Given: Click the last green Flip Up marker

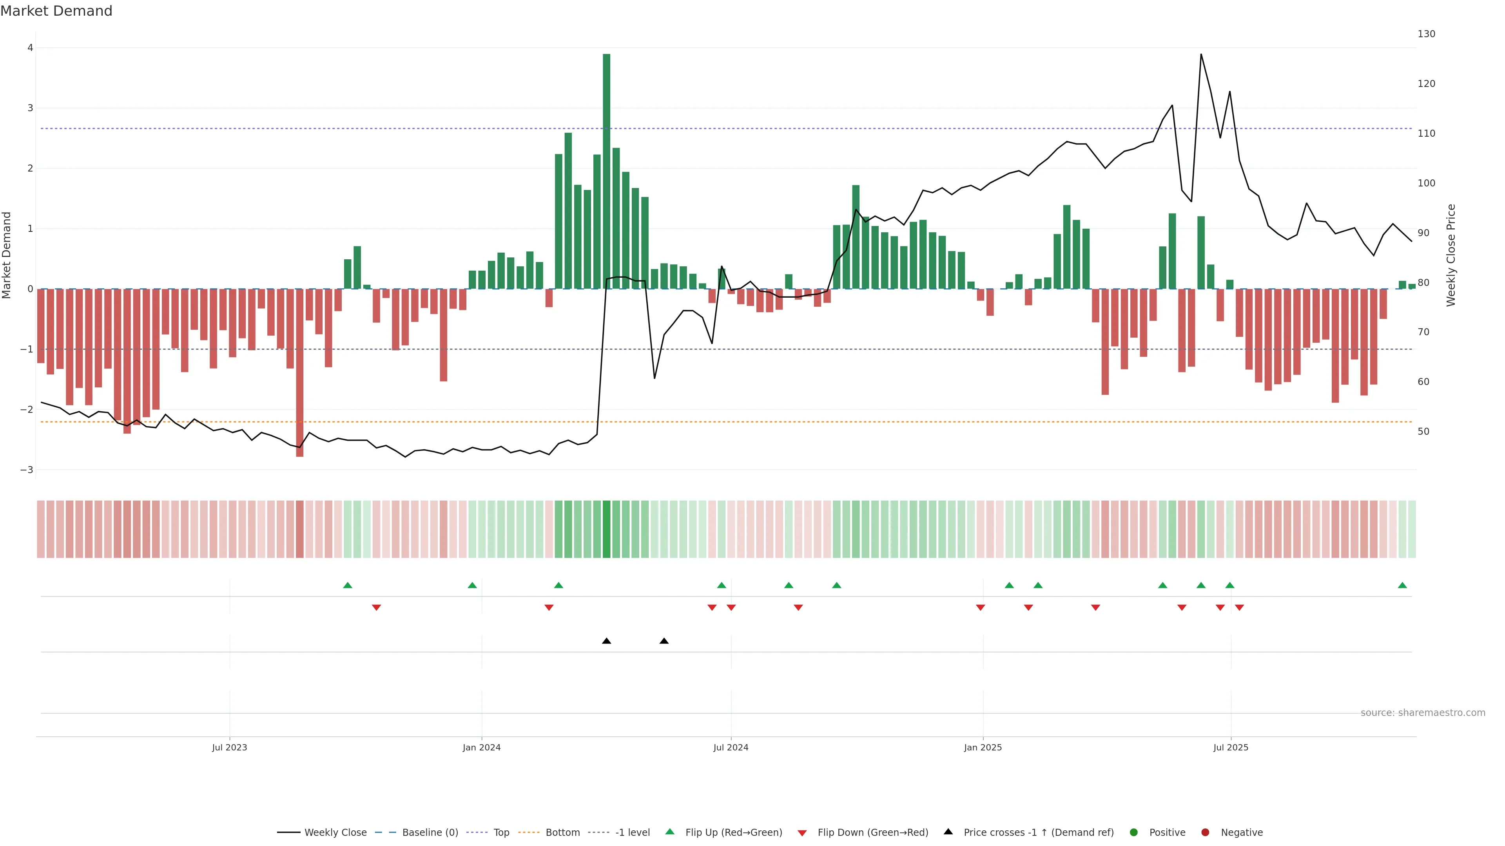Looking at the screenshot, I should (x=1402, y=585).
